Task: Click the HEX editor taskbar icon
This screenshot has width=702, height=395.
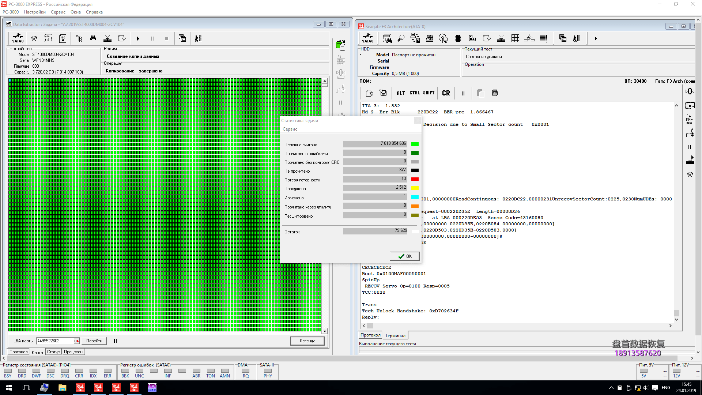Action: [152, 388]
